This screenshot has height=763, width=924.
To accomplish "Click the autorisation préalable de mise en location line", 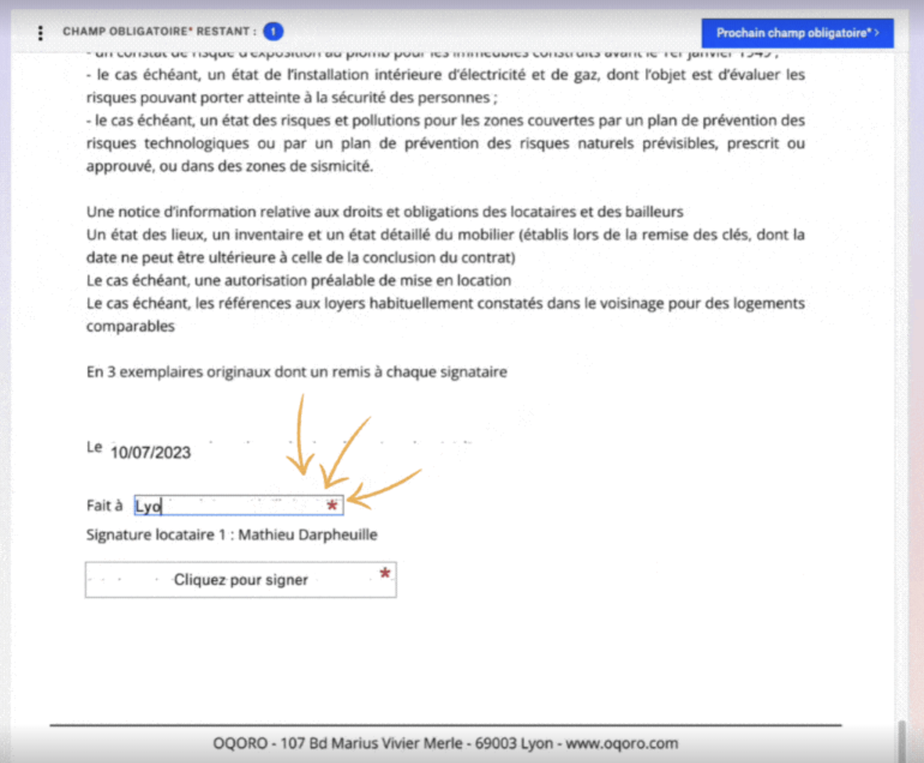I will (x=299, y=280).
